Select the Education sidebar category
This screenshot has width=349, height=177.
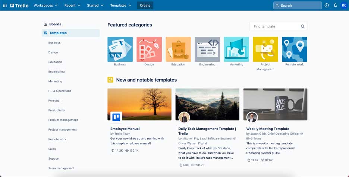click(55, 62)
